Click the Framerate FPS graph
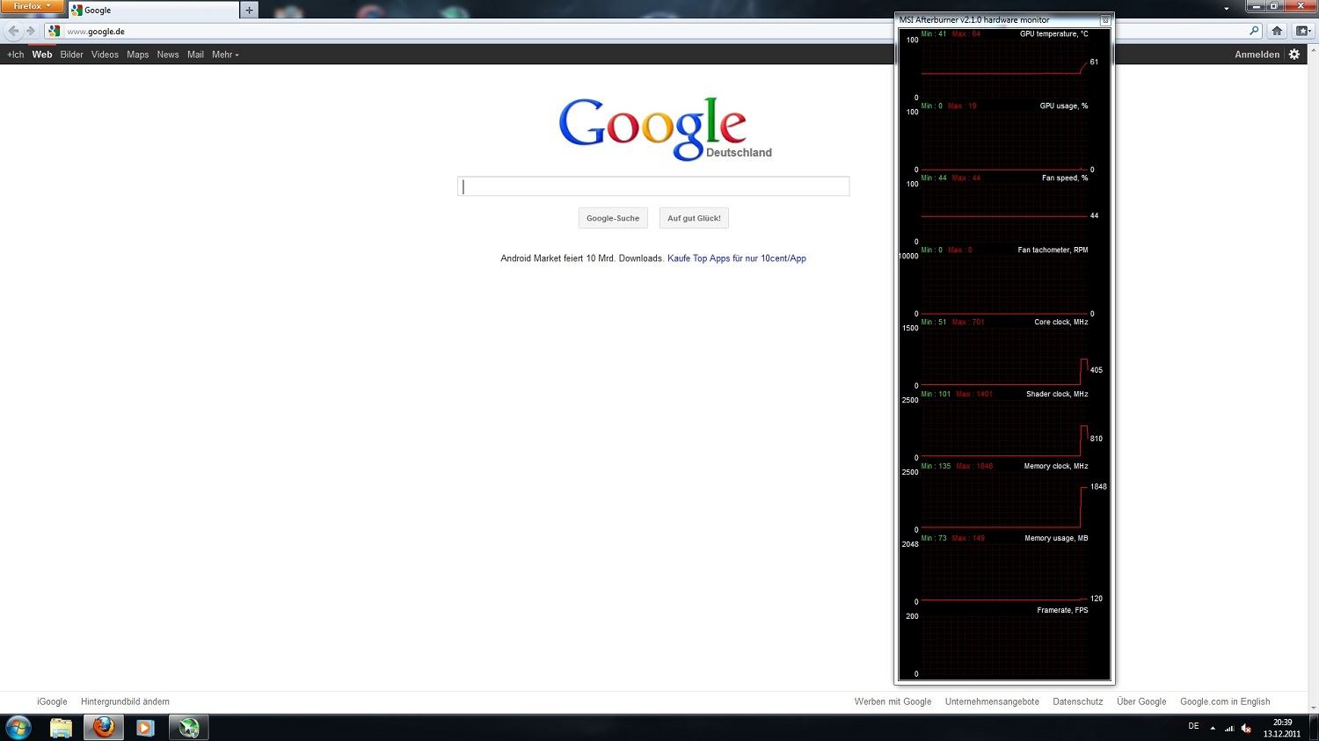Viewport: 1319px width, 741px height. click(1004, 645)
